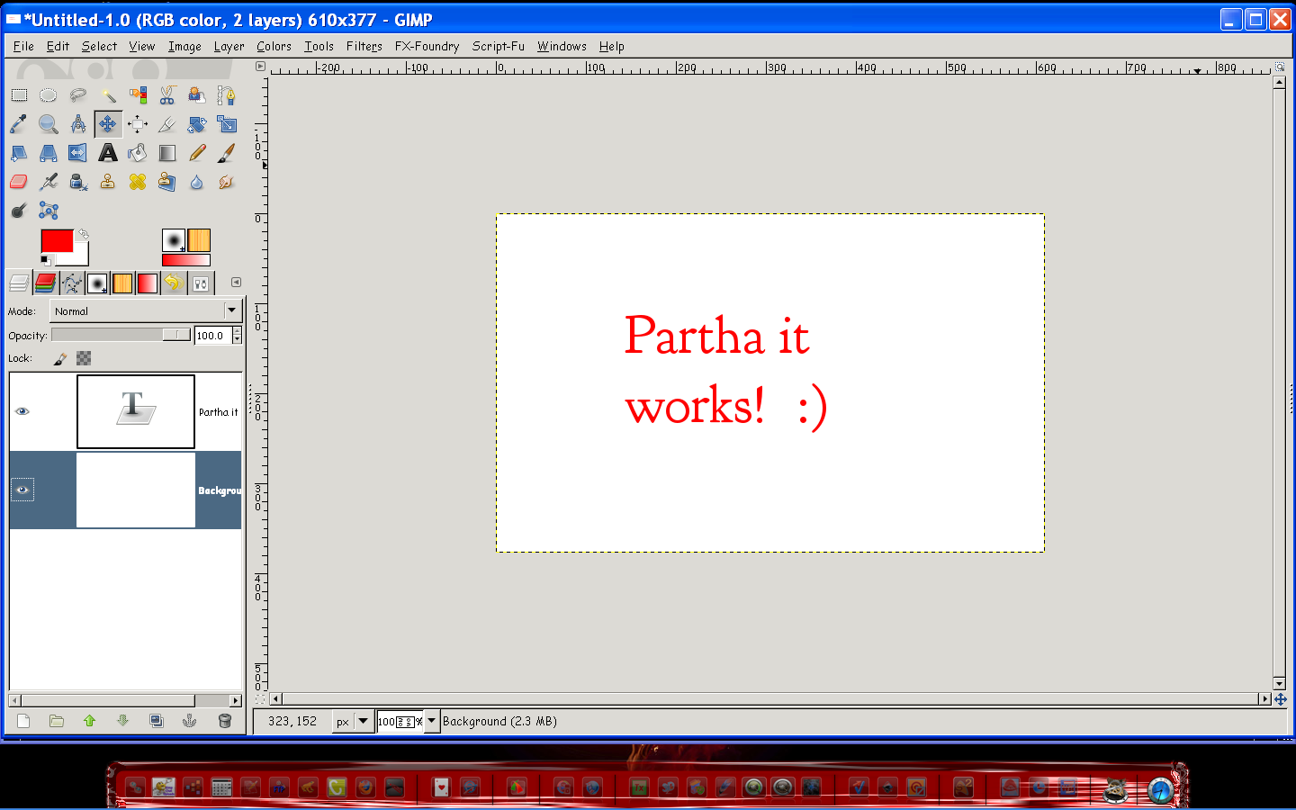Switch to the Channels dock tab
1296x810 pixels.
pos(45,283)
